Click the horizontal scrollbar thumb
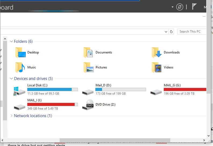This screenshot has height=146, width=213. tap(115, 140)
